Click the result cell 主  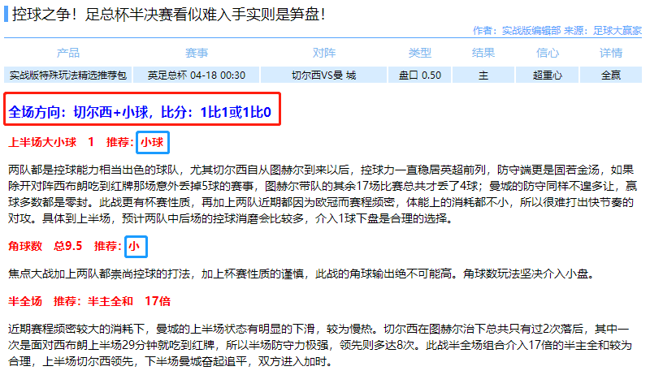point(483,75)
